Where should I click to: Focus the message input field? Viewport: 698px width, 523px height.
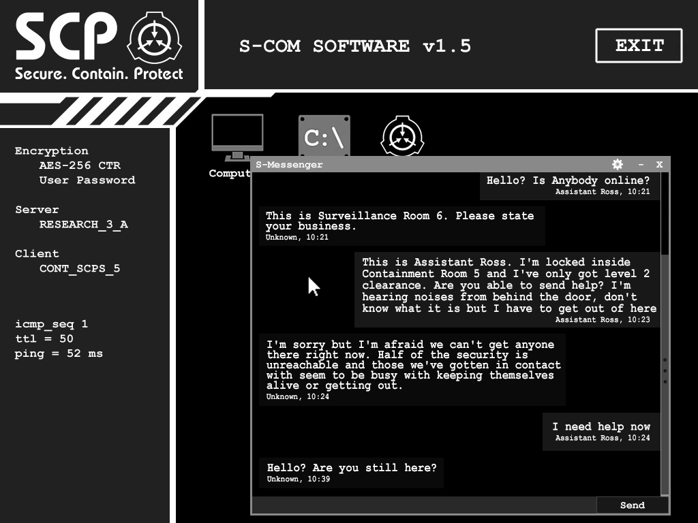pos(424,505)
